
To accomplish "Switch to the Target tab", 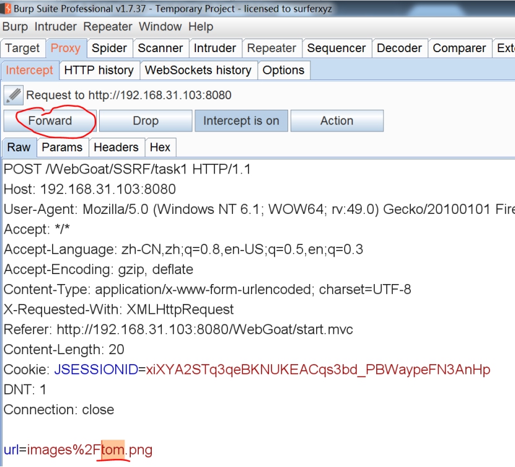I will click(x=22, y=48).
